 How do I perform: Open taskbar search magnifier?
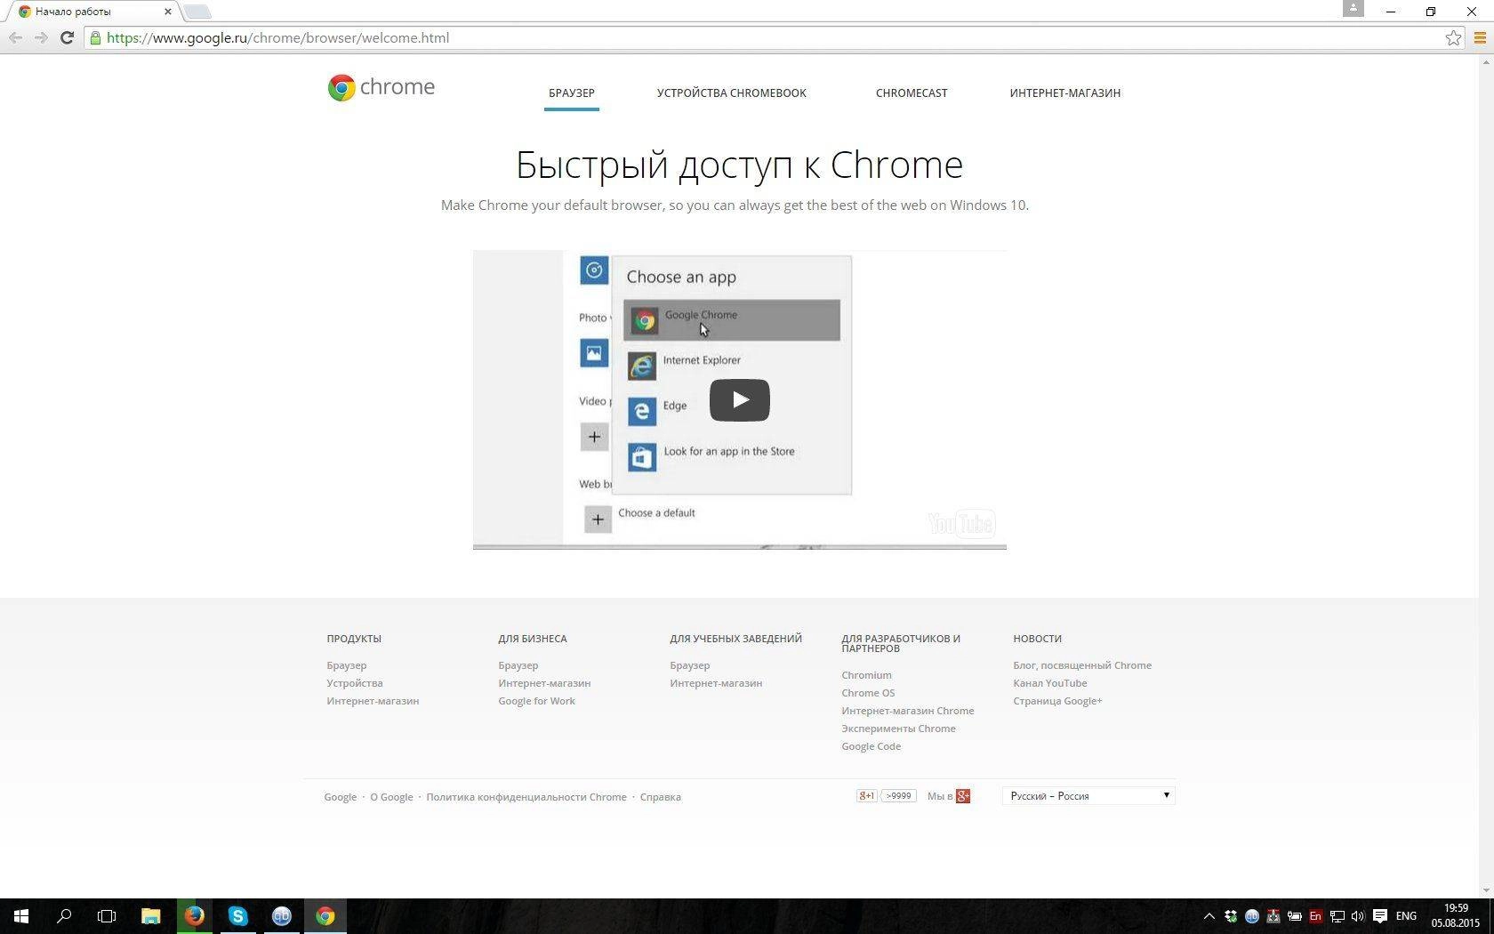[x=64, y=916]
